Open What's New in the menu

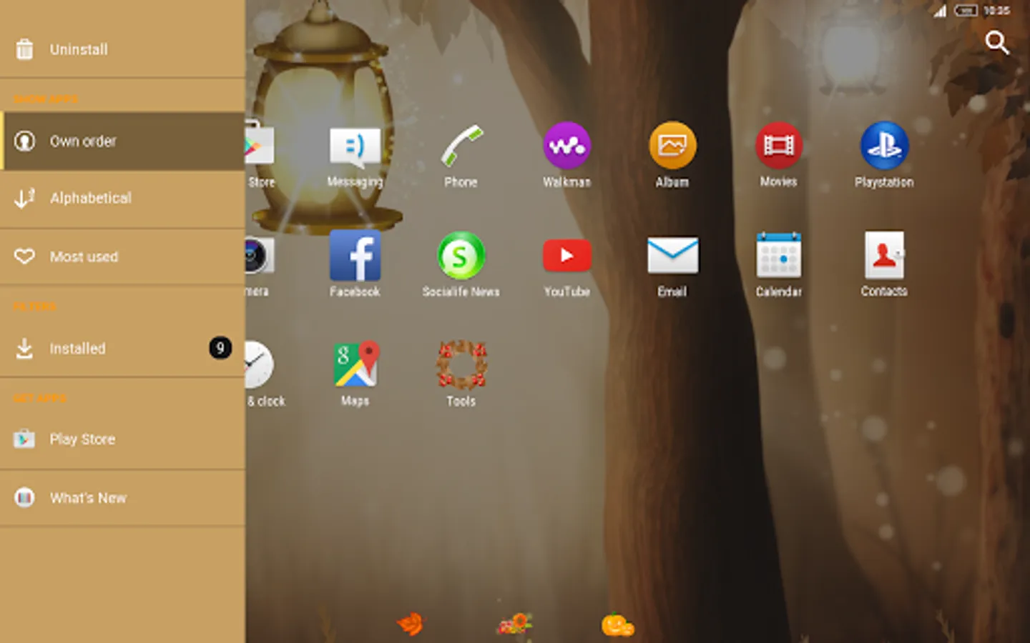[x=122, y=497]
